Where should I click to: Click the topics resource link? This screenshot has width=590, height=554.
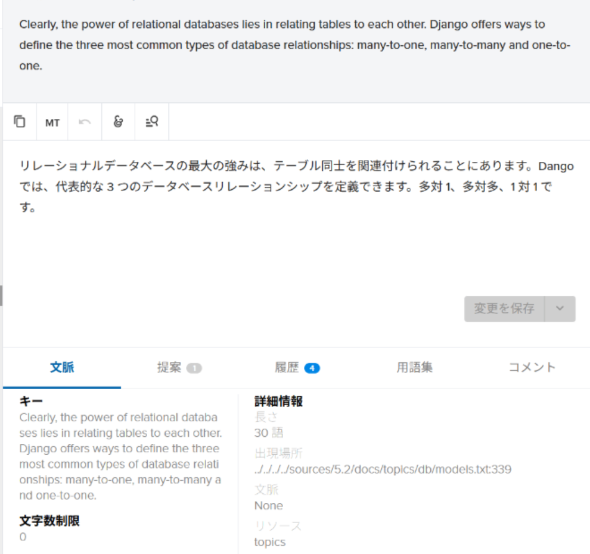[x=268, y=542]
